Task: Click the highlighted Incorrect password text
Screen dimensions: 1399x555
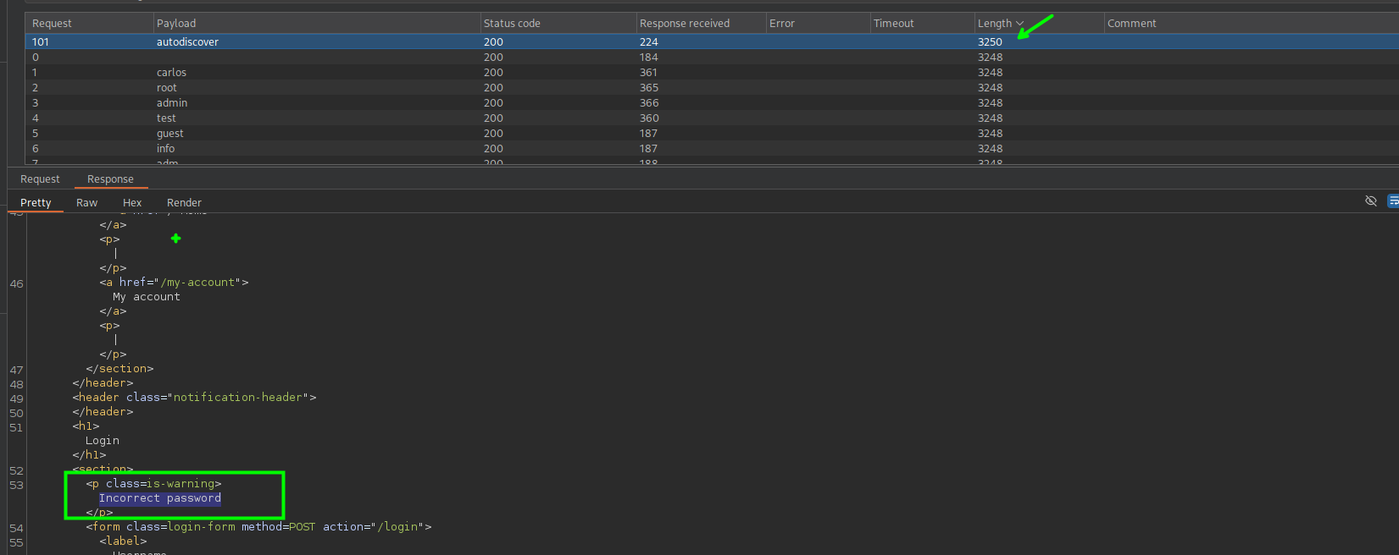Action: (160, 498)
